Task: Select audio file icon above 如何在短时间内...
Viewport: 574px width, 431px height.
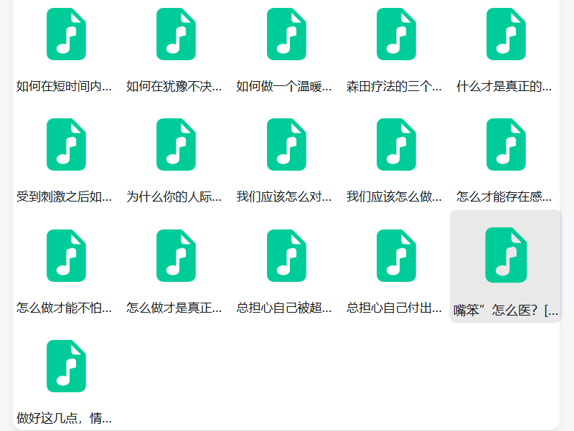Action: pos(66,34)
